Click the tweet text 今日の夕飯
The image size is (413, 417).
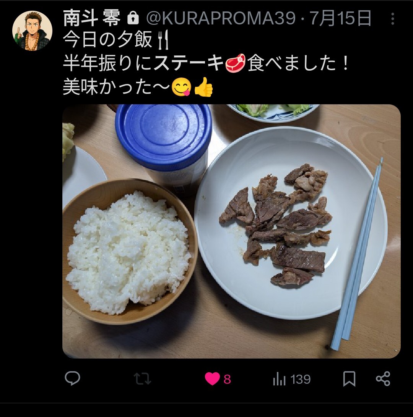[x=107, y=40]
